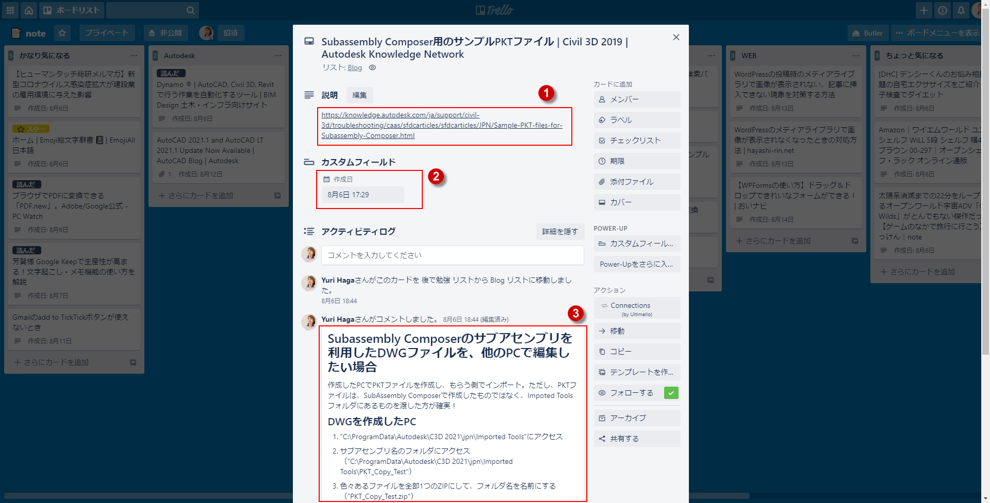Click the アーカイブ archive action
Image resolution: width=990 pixels, height=503 pixels.
pos(637,418)
